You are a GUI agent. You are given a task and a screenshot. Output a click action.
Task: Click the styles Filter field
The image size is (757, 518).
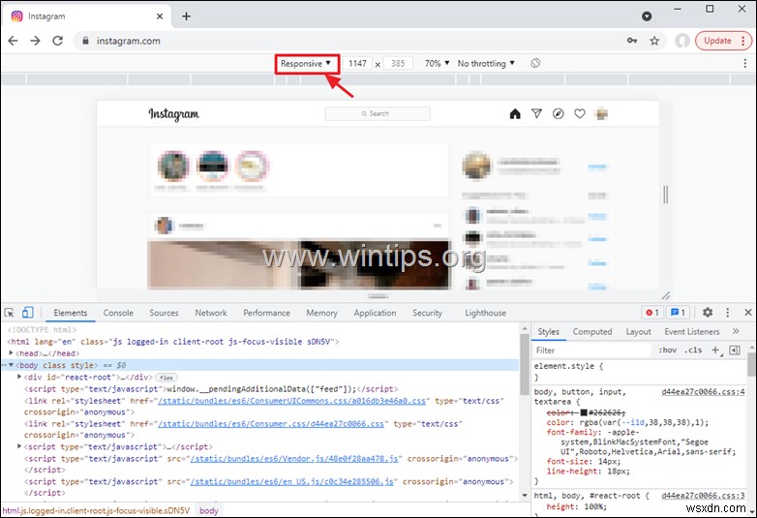pyautogui.click(x=591, y=350)
